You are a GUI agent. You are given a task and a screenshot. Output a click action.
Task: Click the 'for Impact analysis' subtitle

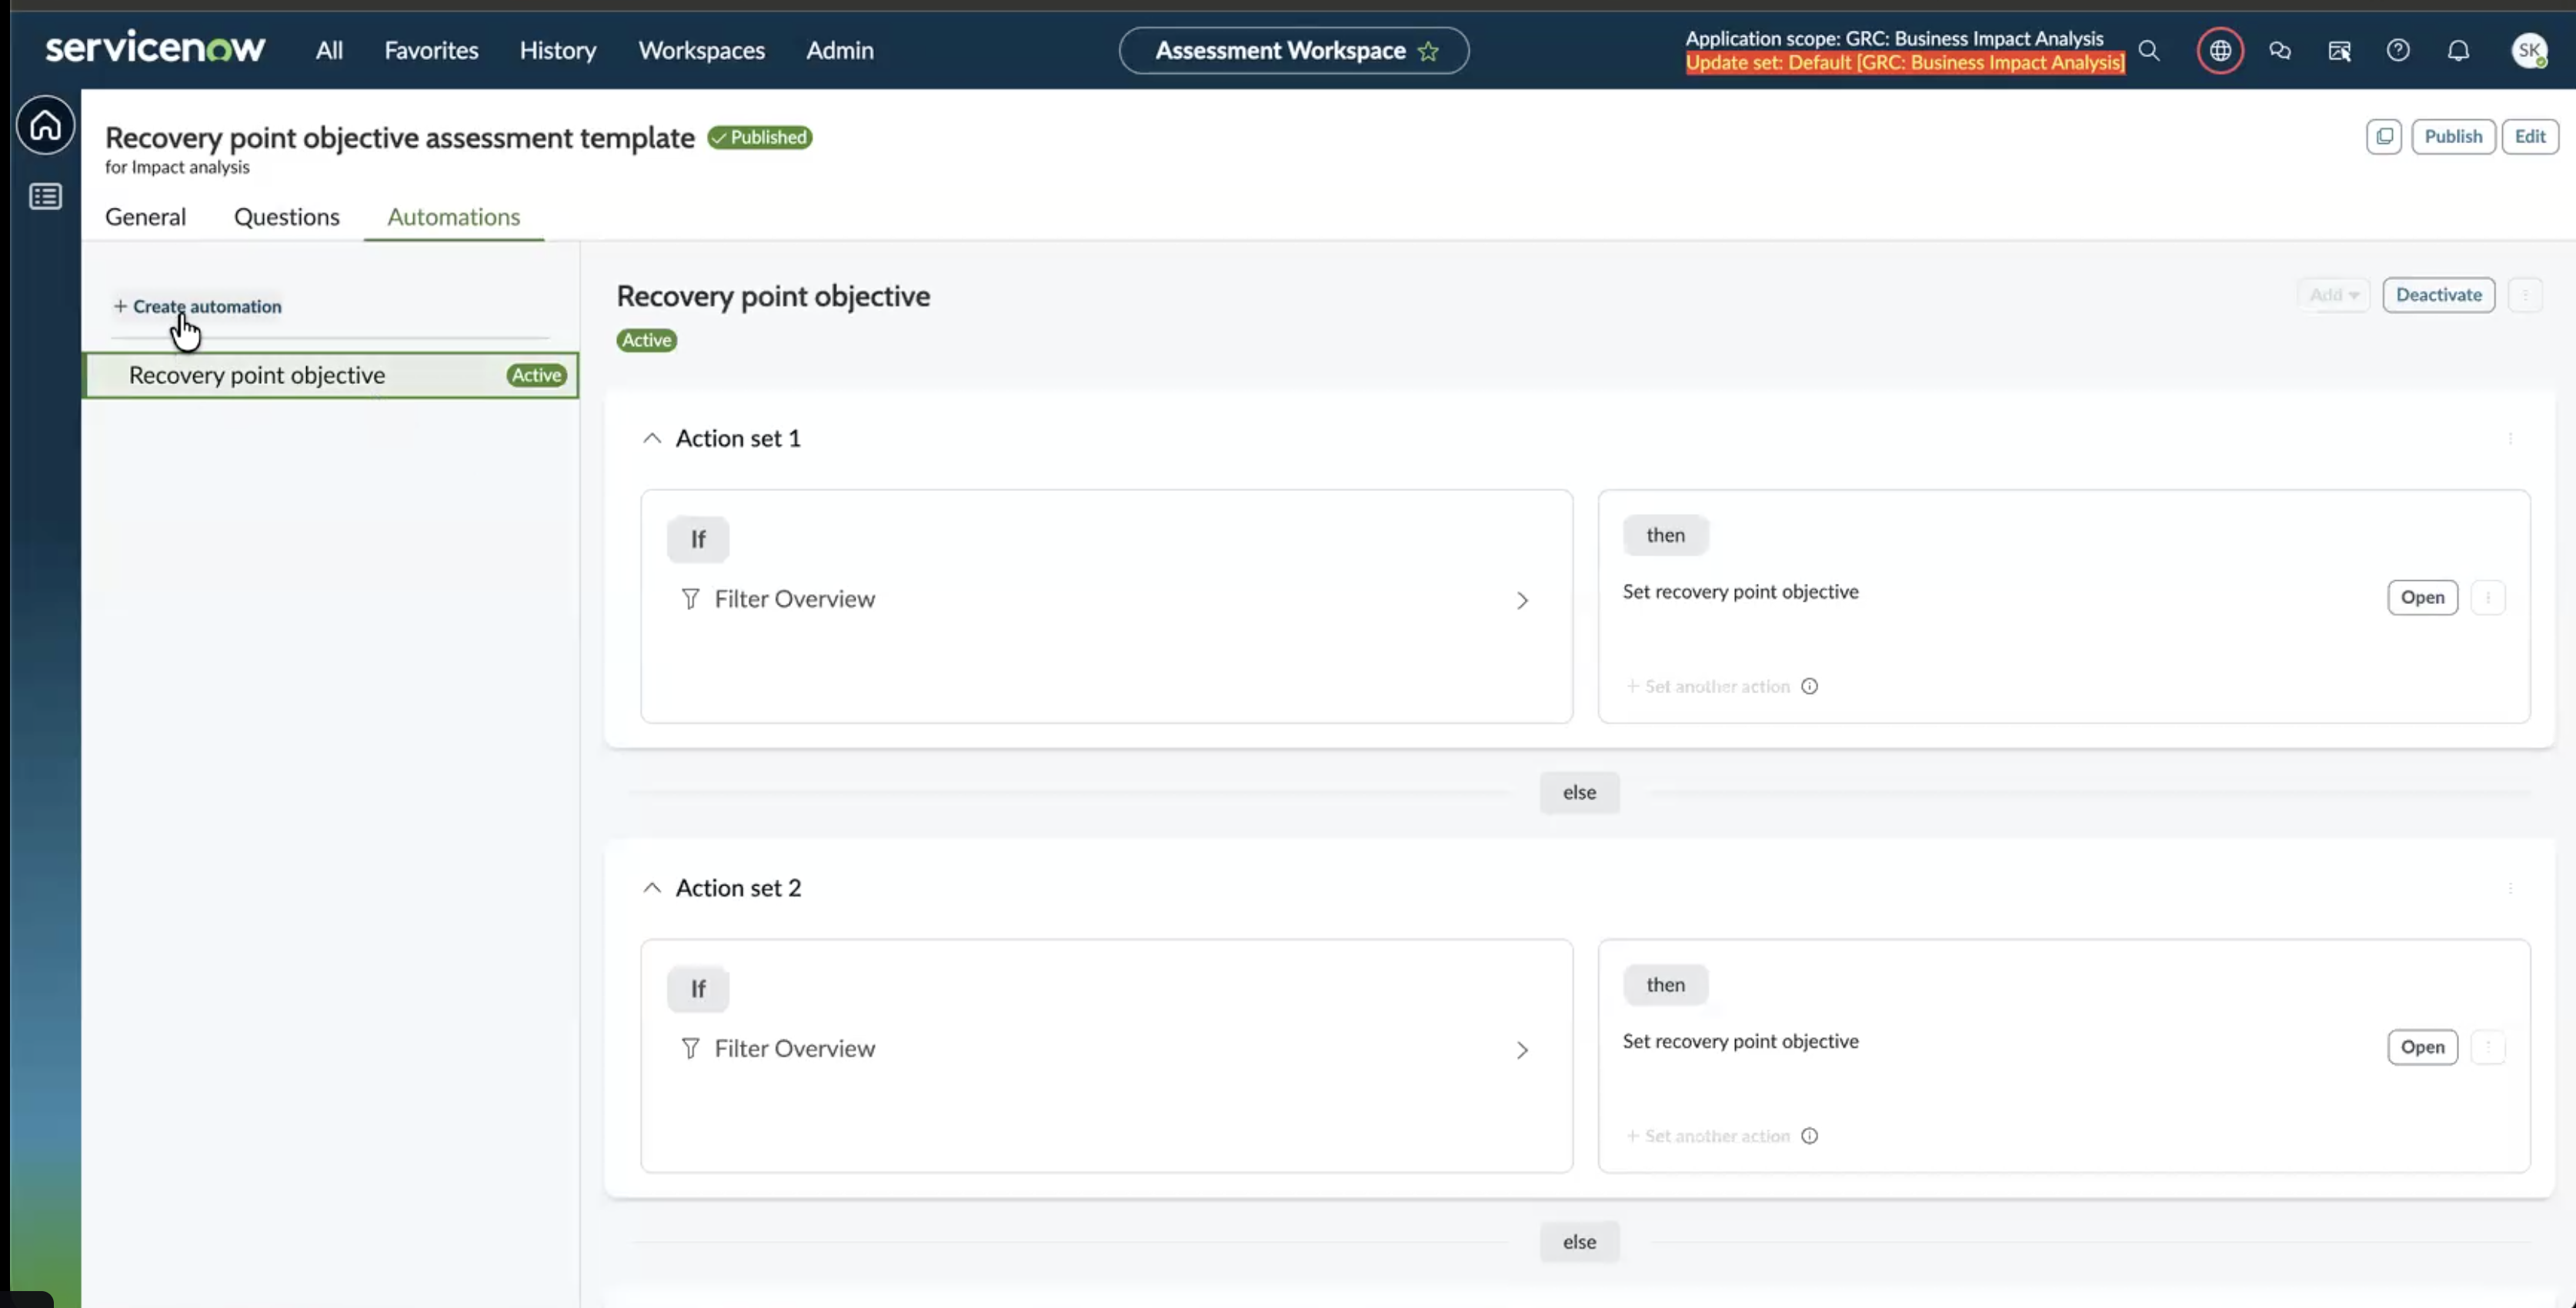[x=177, y=167]
